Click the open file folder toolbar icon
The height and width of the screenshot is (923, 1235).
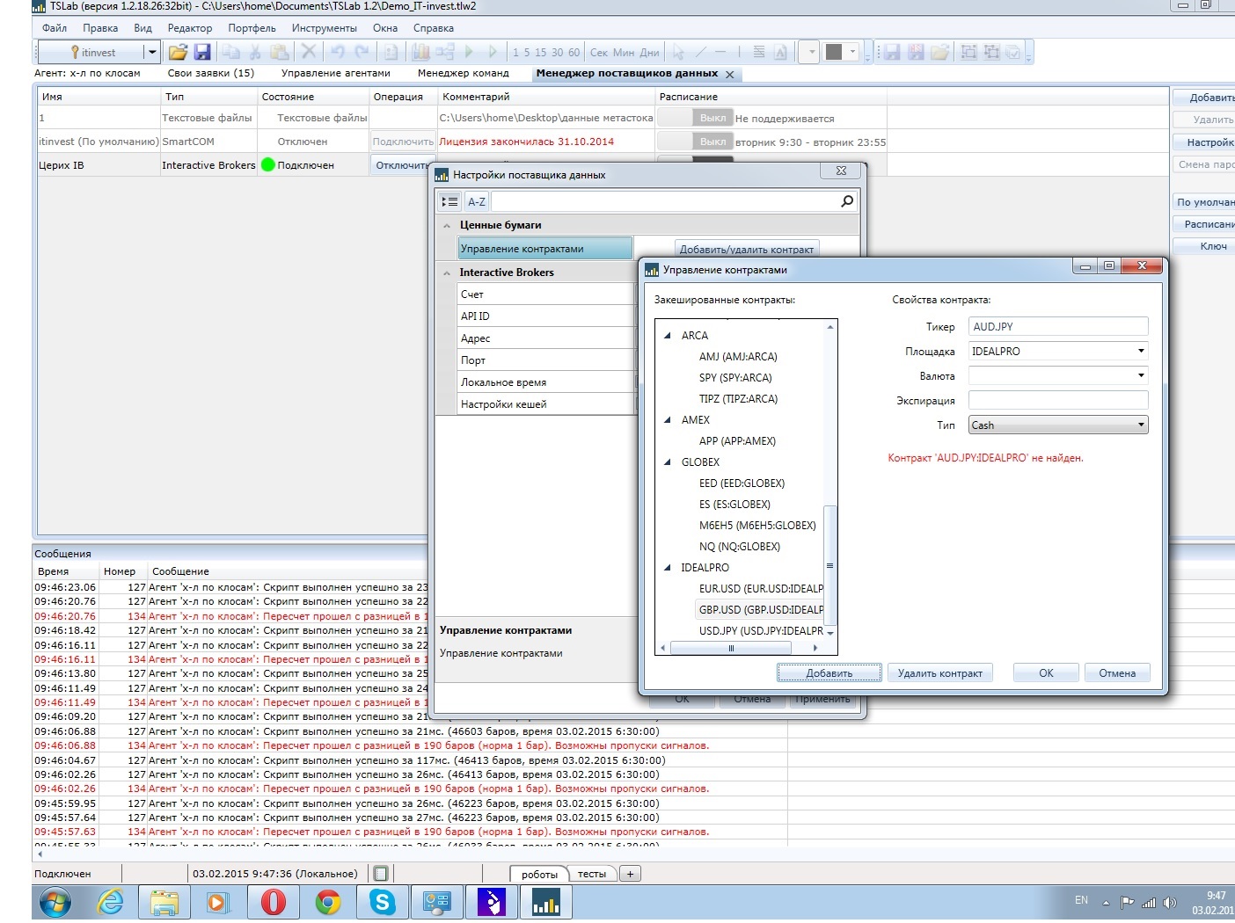tap(178, 52)
